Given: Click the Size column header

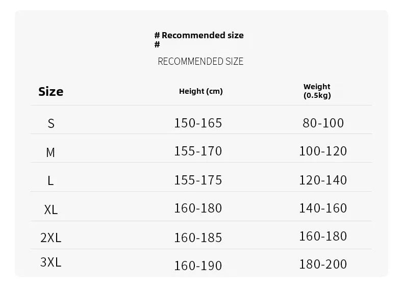Looking at the screenshot, I should tap(51, 92).
